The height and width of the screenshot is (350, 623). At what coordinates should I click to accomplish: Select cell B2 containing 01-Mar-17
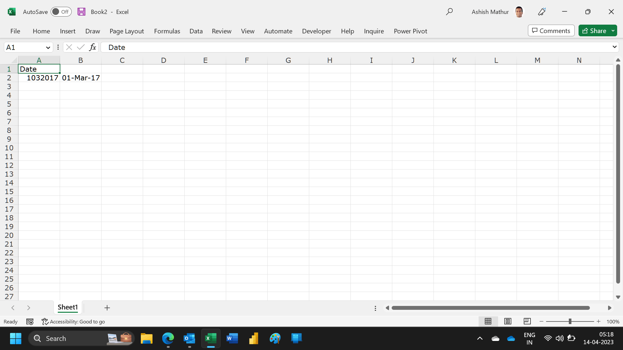point(80,77)
